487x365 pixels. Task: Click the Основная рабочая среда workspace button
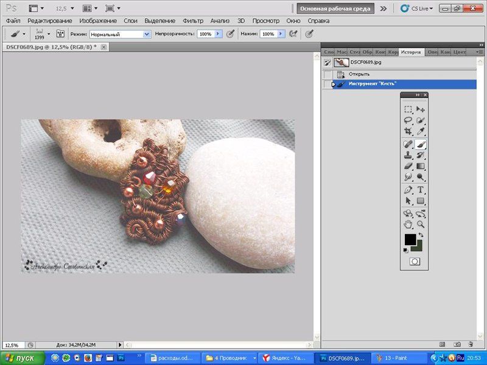(335, 9)
